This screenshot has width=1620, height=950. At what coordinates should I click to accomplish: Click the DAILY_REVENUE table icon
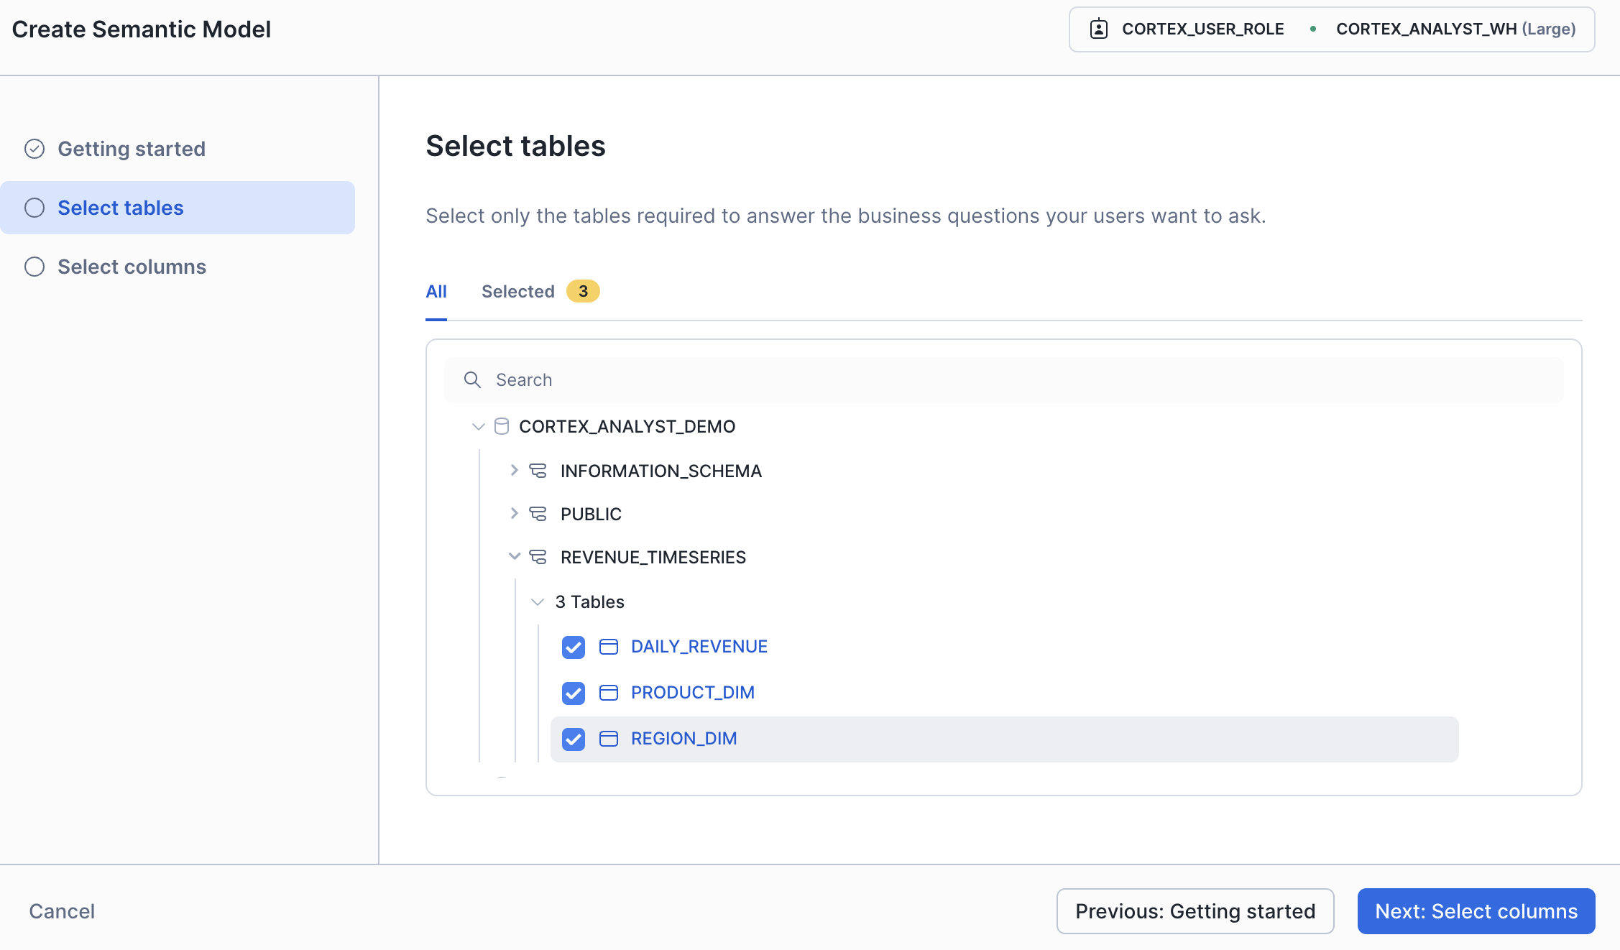[609, 647]
